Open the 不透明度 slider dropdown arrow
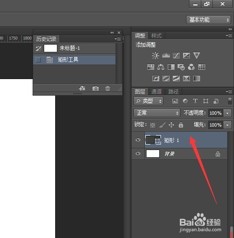This screenshot has width=234, height=238. (227, 113)
